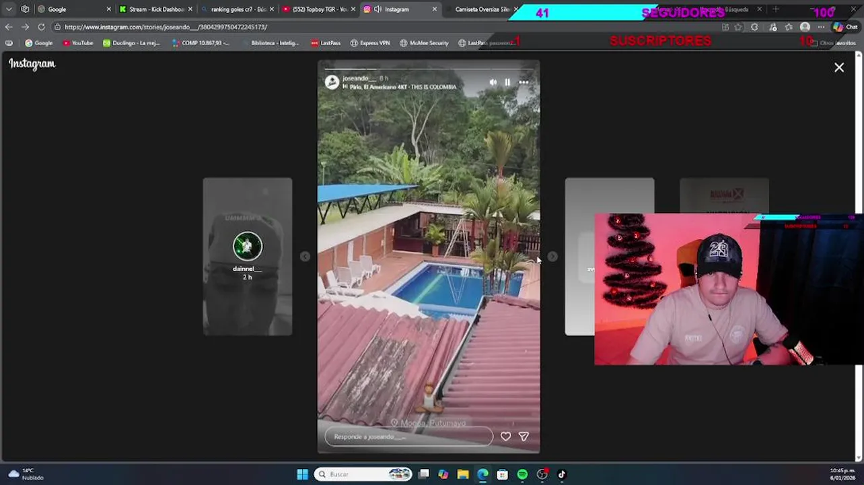Open YouTube bookmark in favorites bar
864x485 pixels.
point(78,42)
